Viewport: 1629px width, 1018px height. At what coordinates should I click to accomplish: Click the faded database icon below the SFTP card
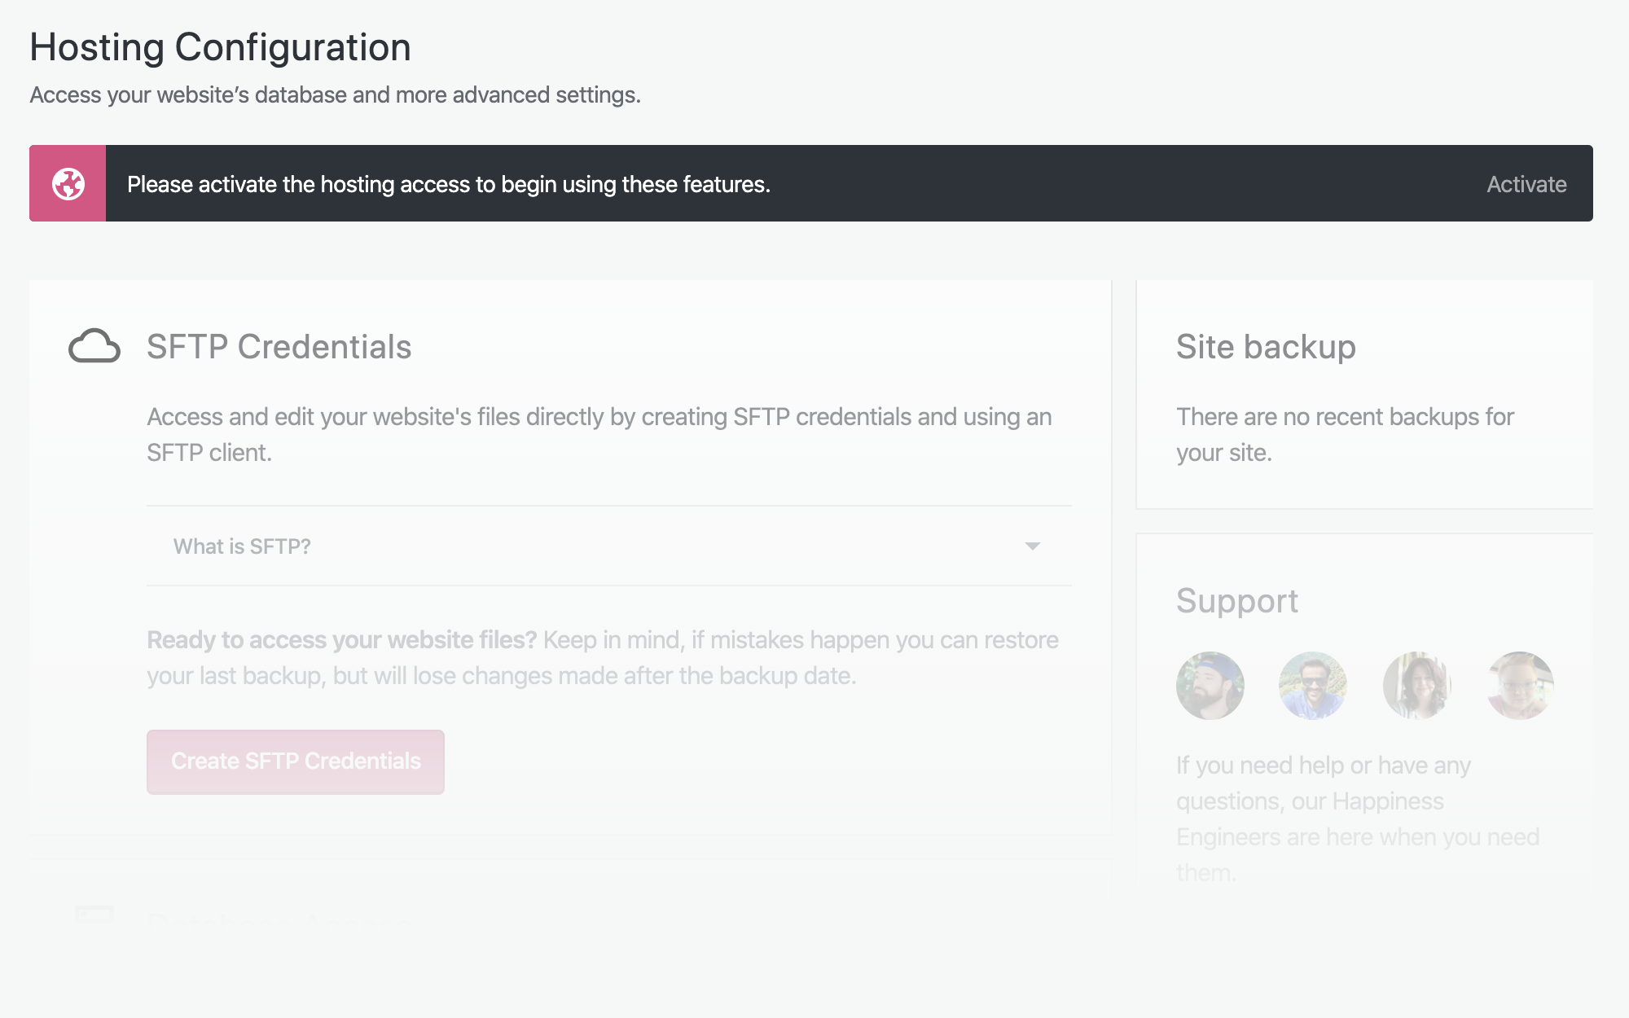(94, 915)
